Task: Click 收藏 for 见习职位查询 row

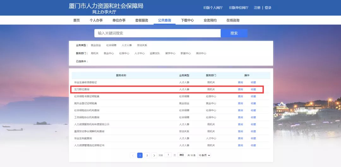Action: (253, 90)
